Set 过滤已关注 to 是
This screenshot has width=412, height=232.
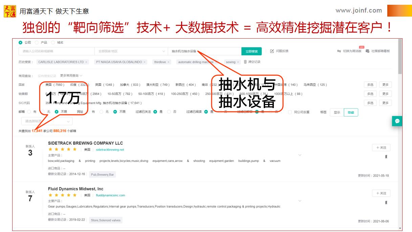pos(155,112)
